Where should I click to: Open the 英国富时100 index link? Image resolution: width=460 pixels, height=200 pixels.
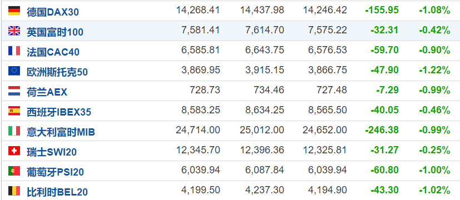55,32
